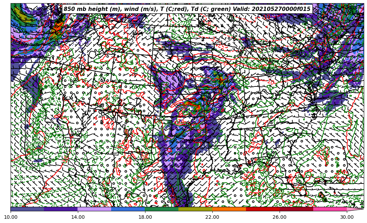Choose the blue 16–18 colorbar segment
367x223 pixels.
coord(128,209)
